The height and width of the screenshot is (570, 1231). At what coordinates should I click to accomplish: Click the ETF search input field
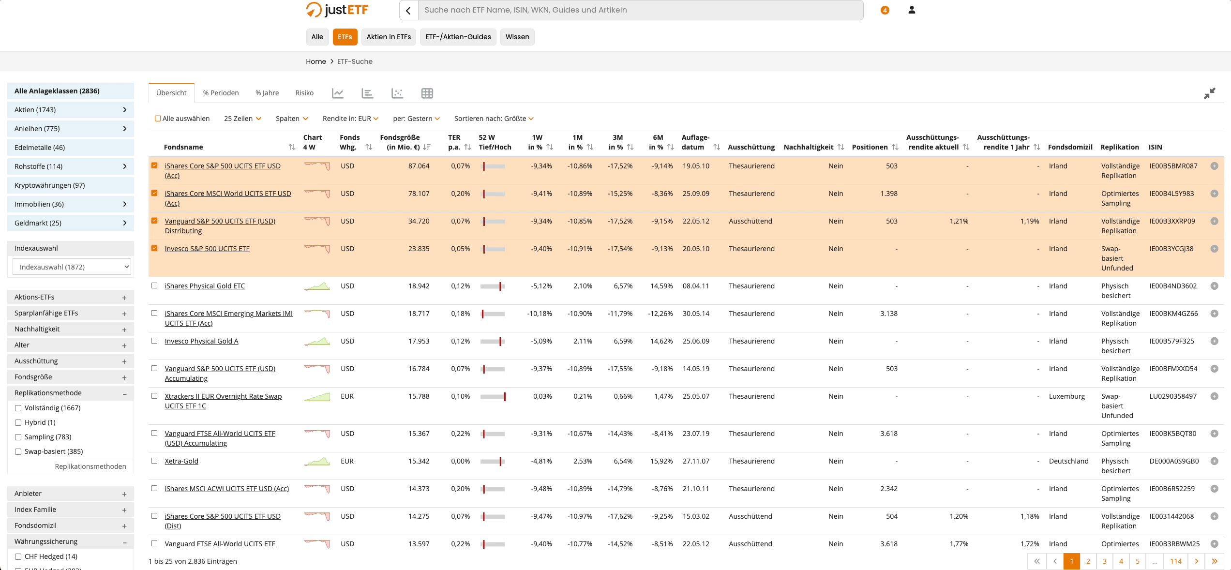[x=640, y=10]
